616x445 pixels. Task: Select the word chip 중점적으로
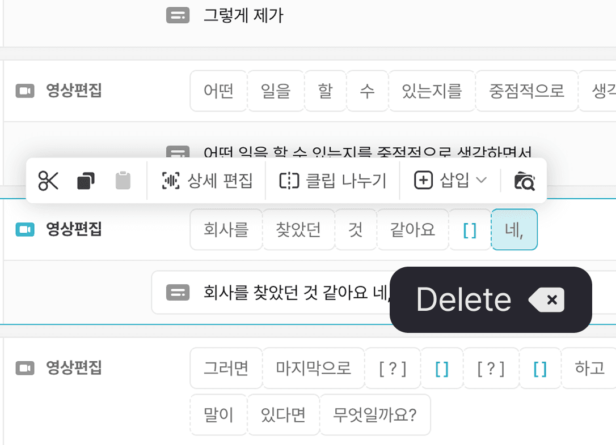pos(526,91)
